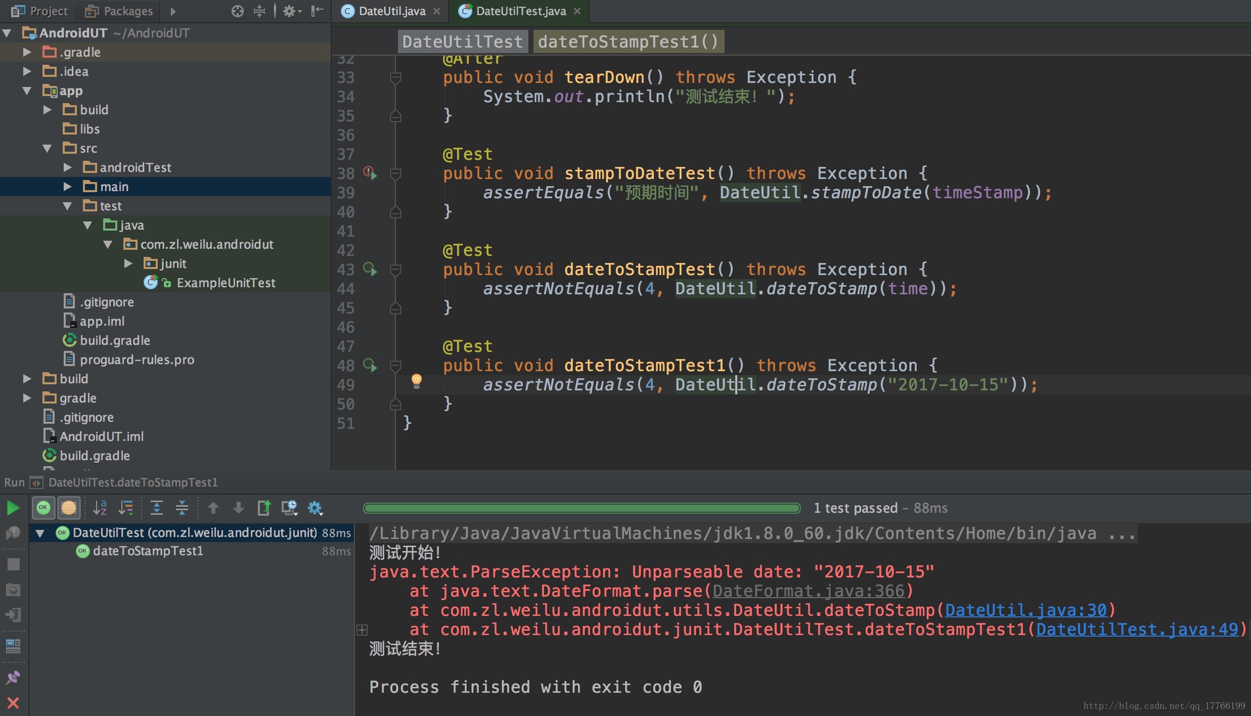The height and width of the screenshot is (716, 1251).
Task: Click the Dump threads camera icon
Action: (13, 590)
